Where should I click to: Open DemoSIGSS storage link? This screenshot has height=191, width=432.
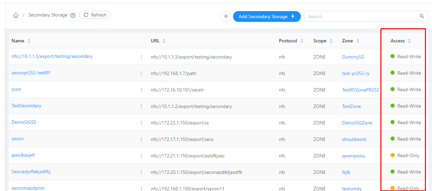(24, 122)
